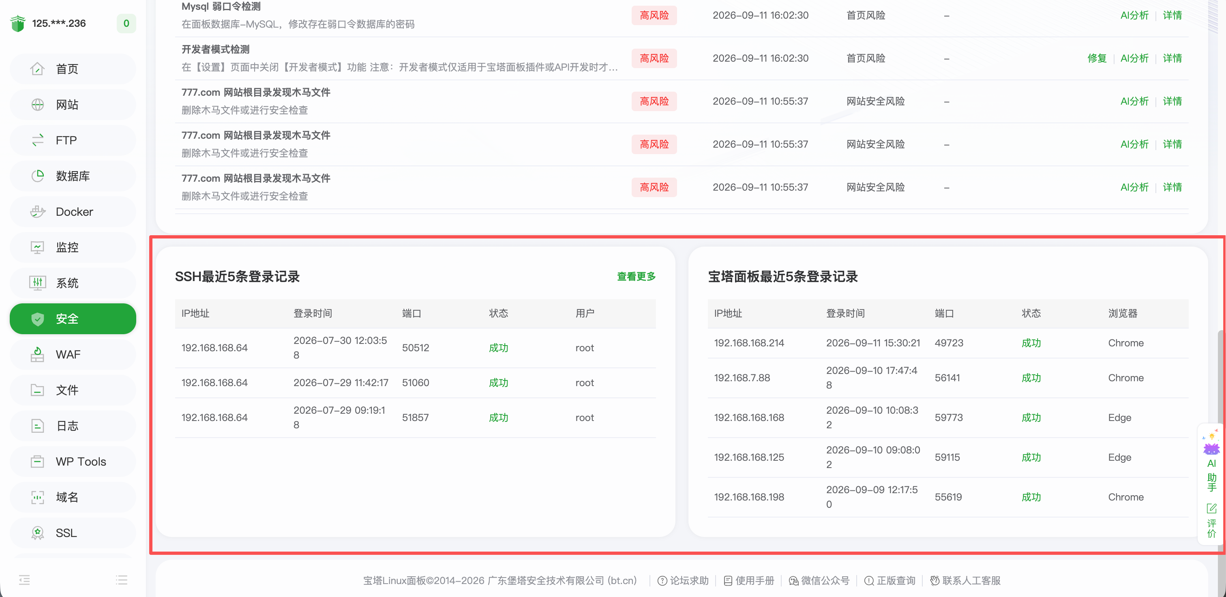Open the Docker sidebar section
This screenshot has height=597, width=1226.
[x=72, y=212]
